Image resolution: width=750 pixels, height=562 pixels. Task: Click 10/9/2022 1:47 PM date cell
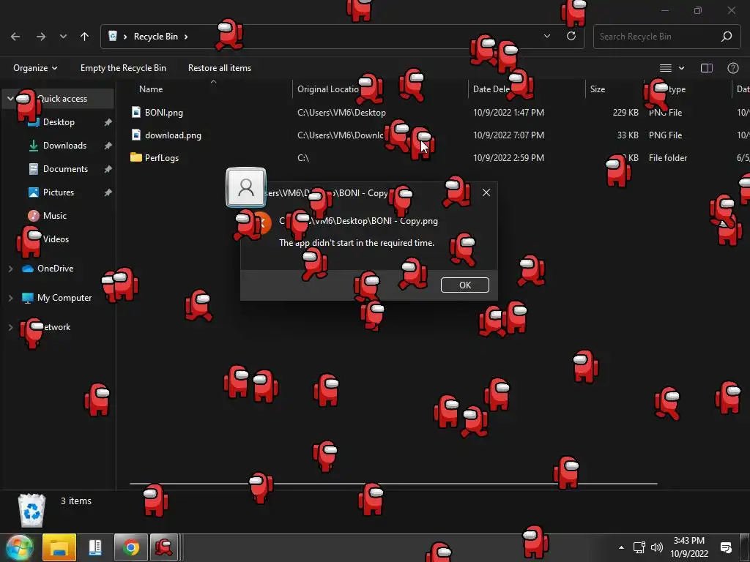click(x=508, y=113)
